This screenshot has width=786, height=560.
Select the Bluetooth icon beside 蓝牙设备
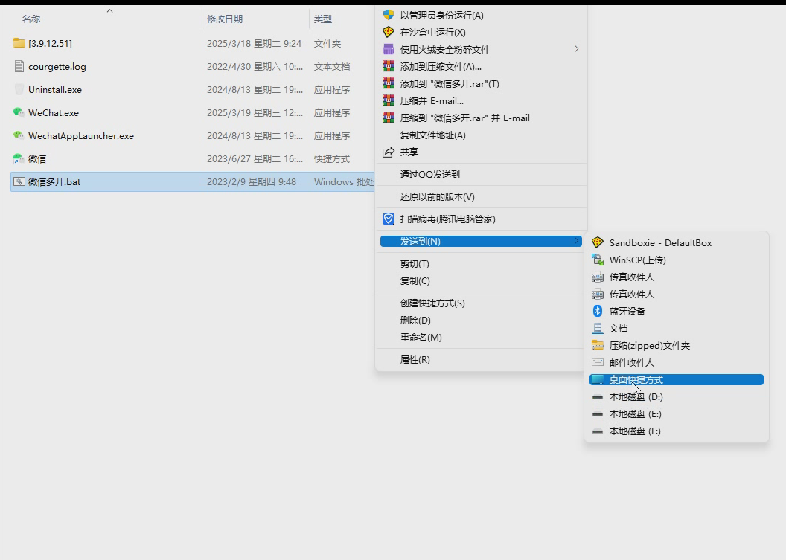click(x=598, y=311)
